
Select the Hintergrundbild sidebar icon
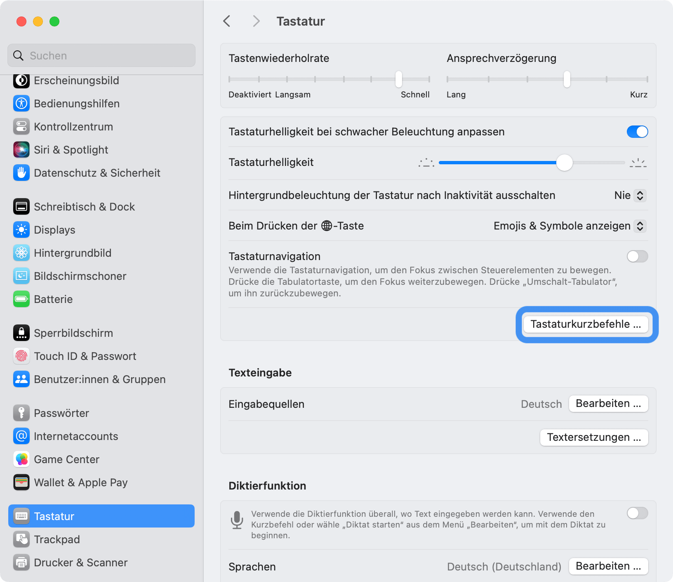point(21,253)
